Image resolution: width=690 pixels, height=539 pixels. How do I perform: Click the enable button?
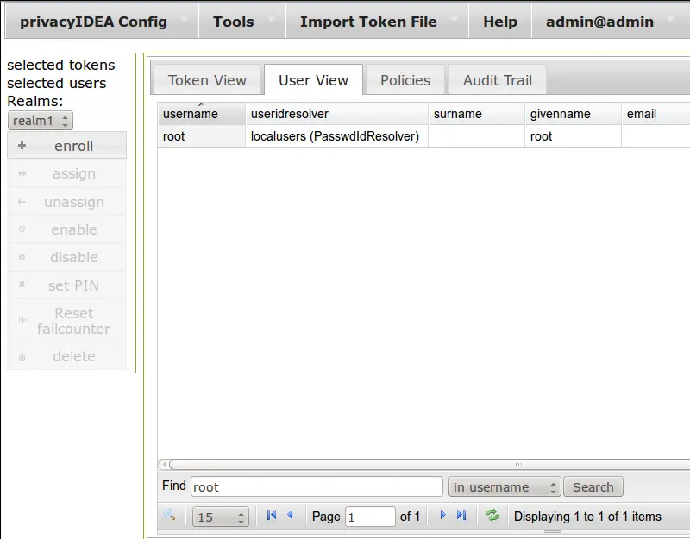tap(67, 229)
